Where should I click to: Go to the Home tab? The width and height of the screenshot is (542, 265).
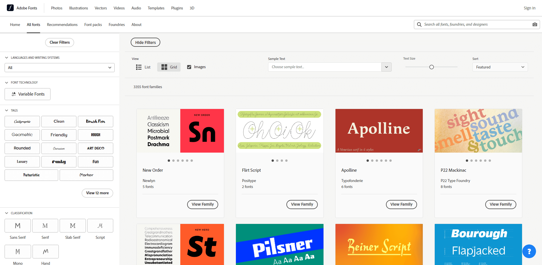(15, 25)
